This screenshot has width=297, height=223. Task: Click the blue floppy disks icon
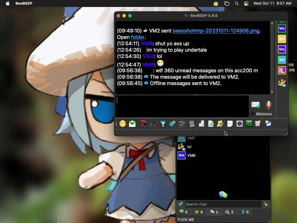tap(268, 124)
